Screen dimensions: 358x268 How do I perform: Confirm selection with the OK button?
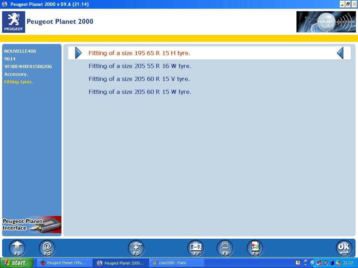tap(344, 248)
